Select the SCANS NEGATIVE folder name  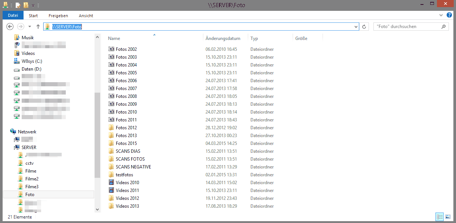coord(133,167)
